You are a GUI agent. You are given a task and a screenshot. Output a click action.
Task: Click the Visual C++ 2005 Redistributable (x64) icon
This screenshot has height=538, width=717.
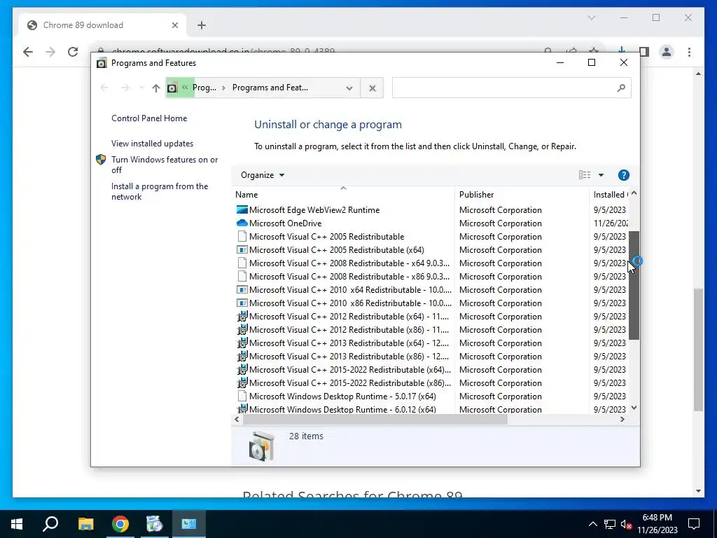[x=242, y=250]
